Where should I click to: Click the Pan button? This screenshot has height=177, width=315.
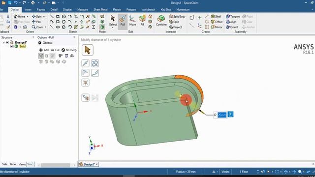click(36, 22)
